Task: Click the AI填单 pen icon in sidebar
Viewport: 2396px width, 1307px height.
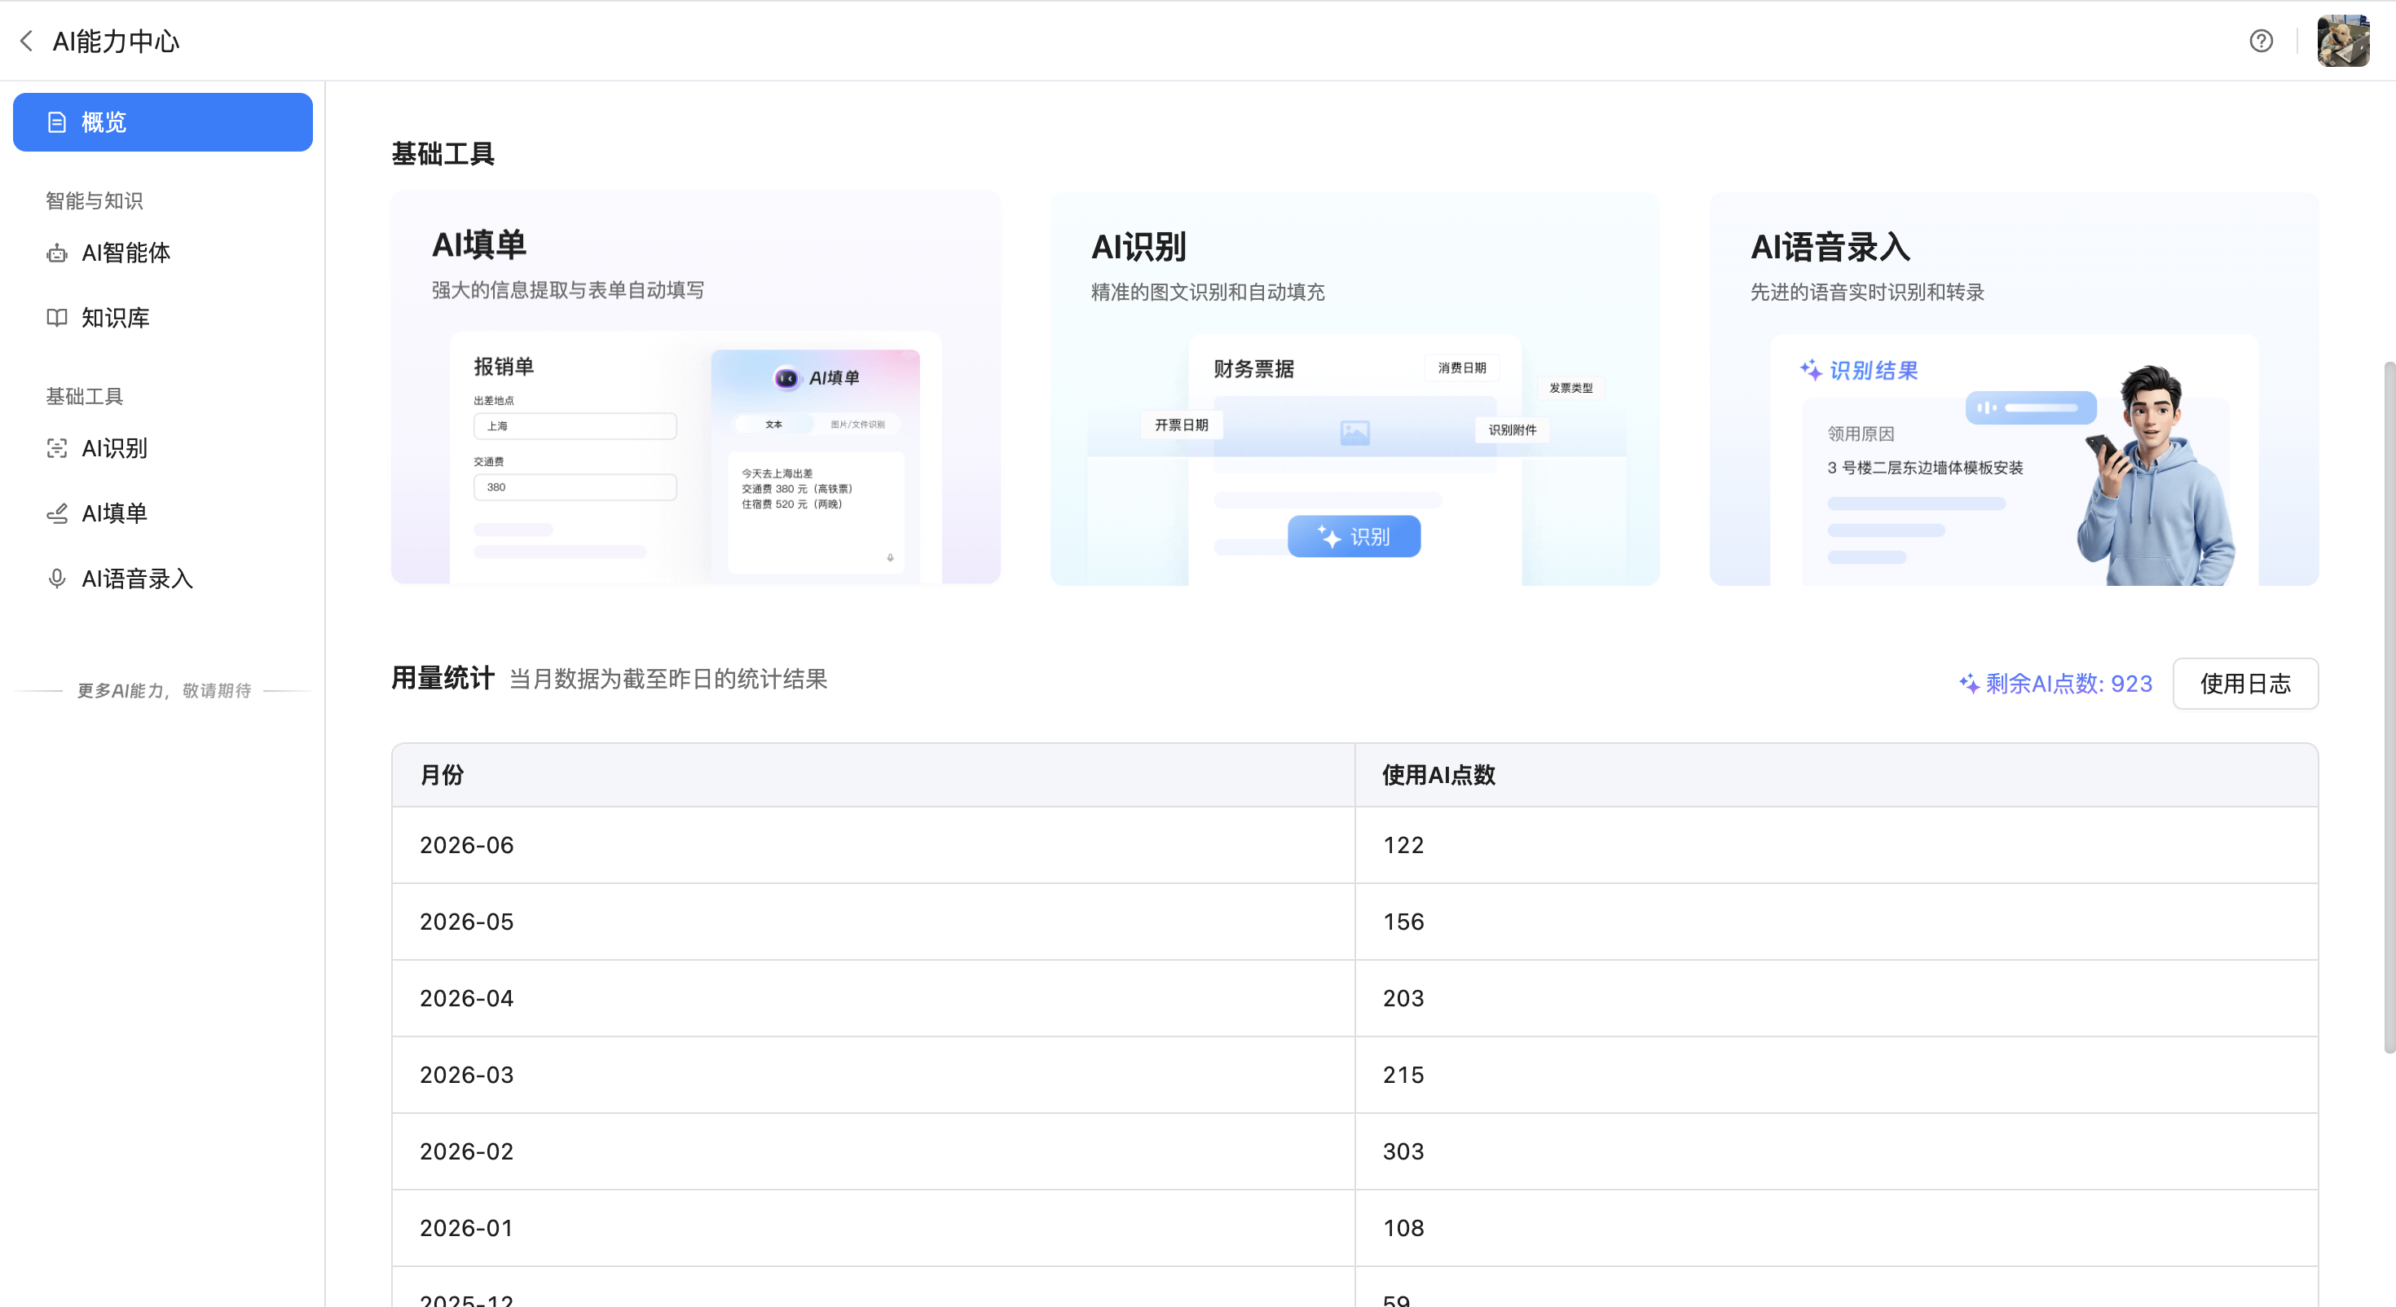Action: 57,513
